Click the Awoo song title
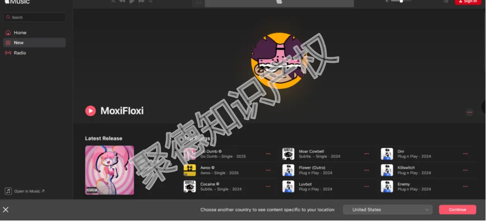 [x=205, y=167]
